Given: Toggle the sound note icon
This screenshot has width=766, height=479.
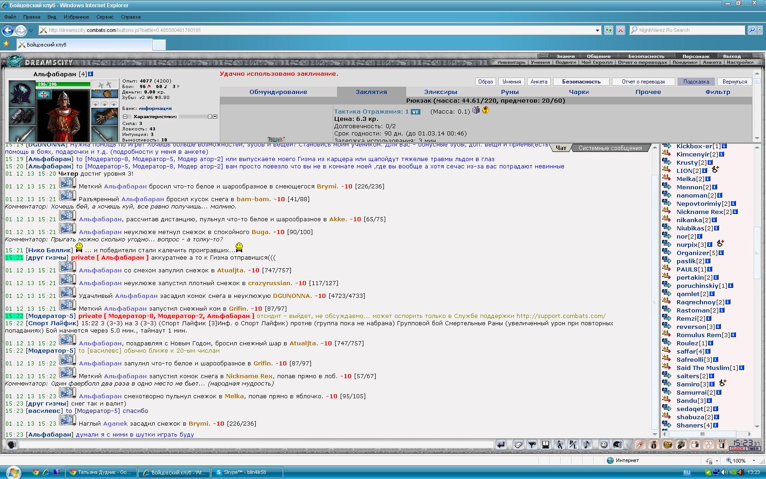Looking at the screenshot, I should (x=586, y=445).
